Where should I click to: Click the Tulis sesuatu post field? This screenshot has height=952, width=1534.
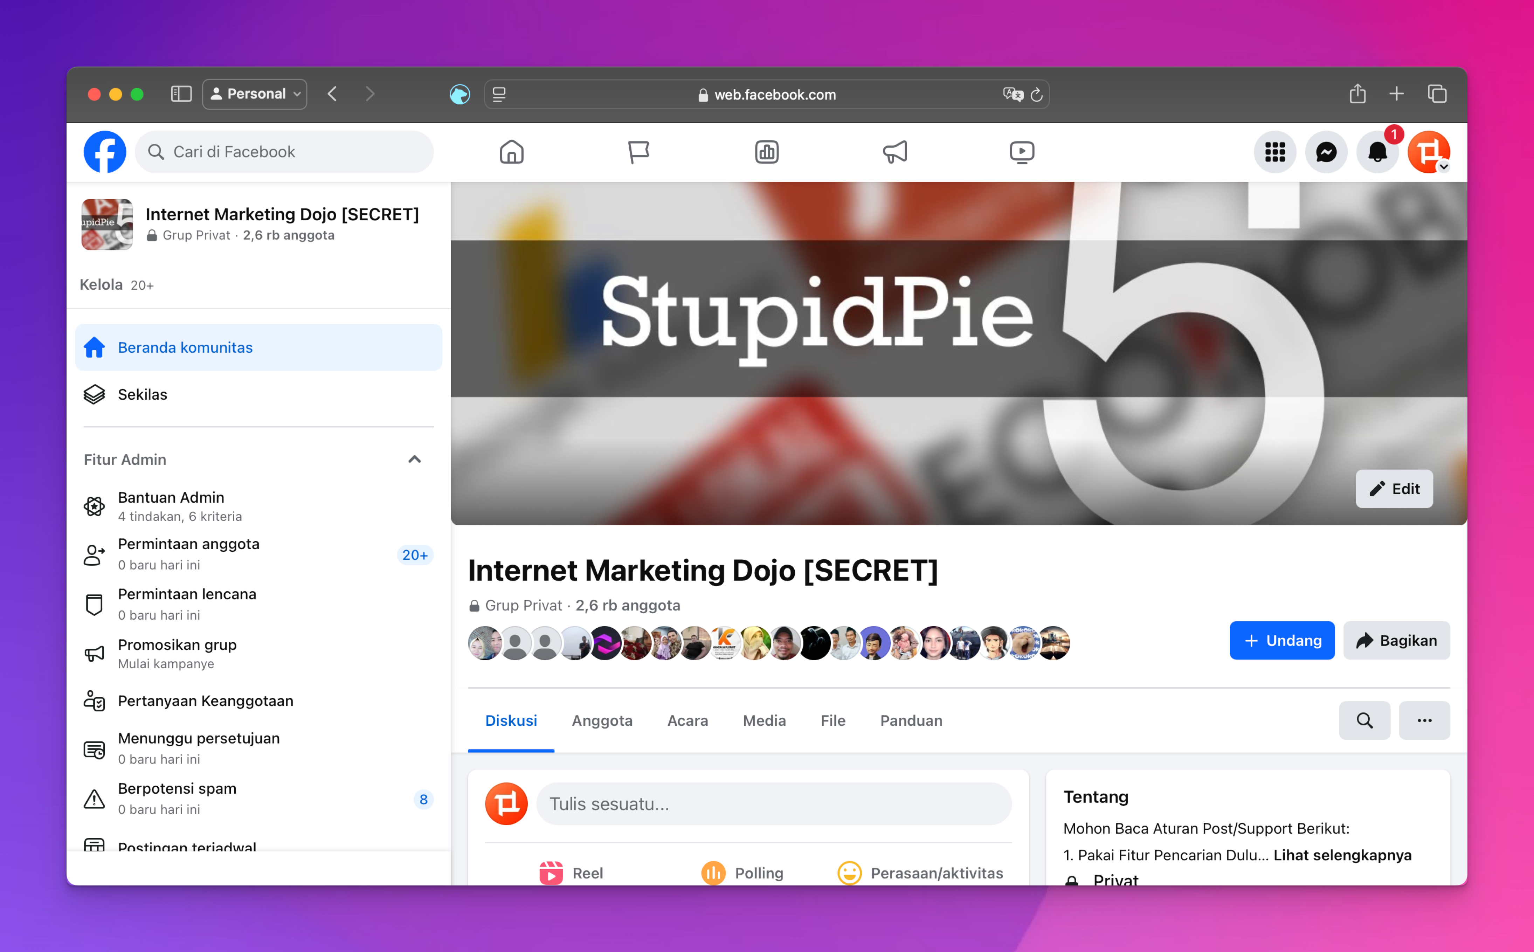(773, 804)
